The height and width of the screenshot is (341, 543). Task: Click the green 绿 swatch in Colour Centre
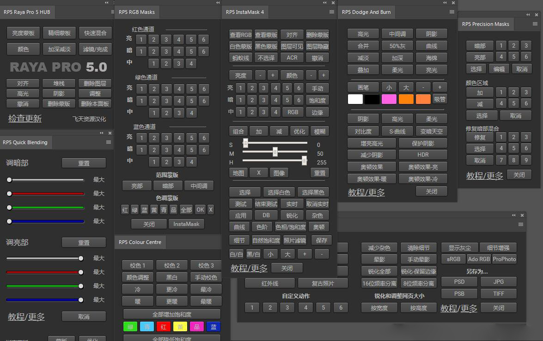coord(130,327)
